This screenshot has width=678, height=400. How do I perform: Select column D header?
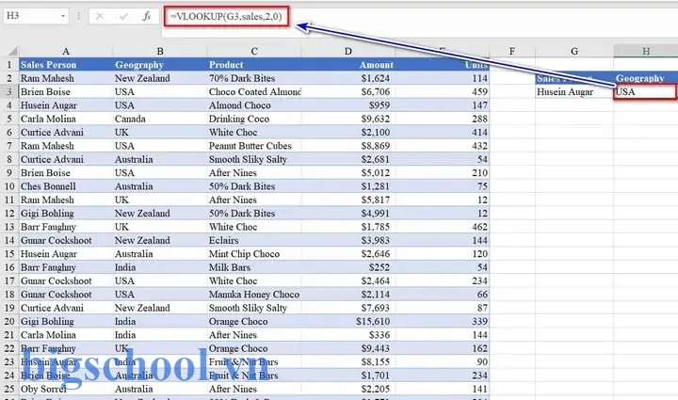348,52
